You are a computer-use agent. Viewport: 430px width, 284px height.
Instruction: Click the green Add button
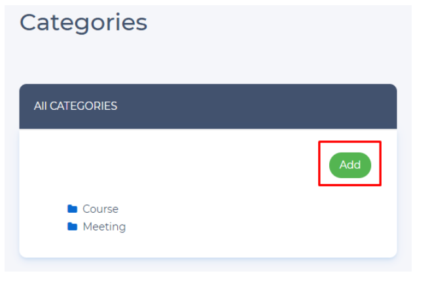pyautogui.click(x=349, y=165)
